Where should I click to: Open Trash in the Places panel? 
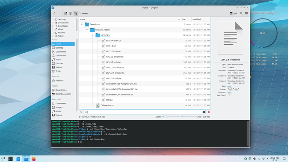click(58, 71)
